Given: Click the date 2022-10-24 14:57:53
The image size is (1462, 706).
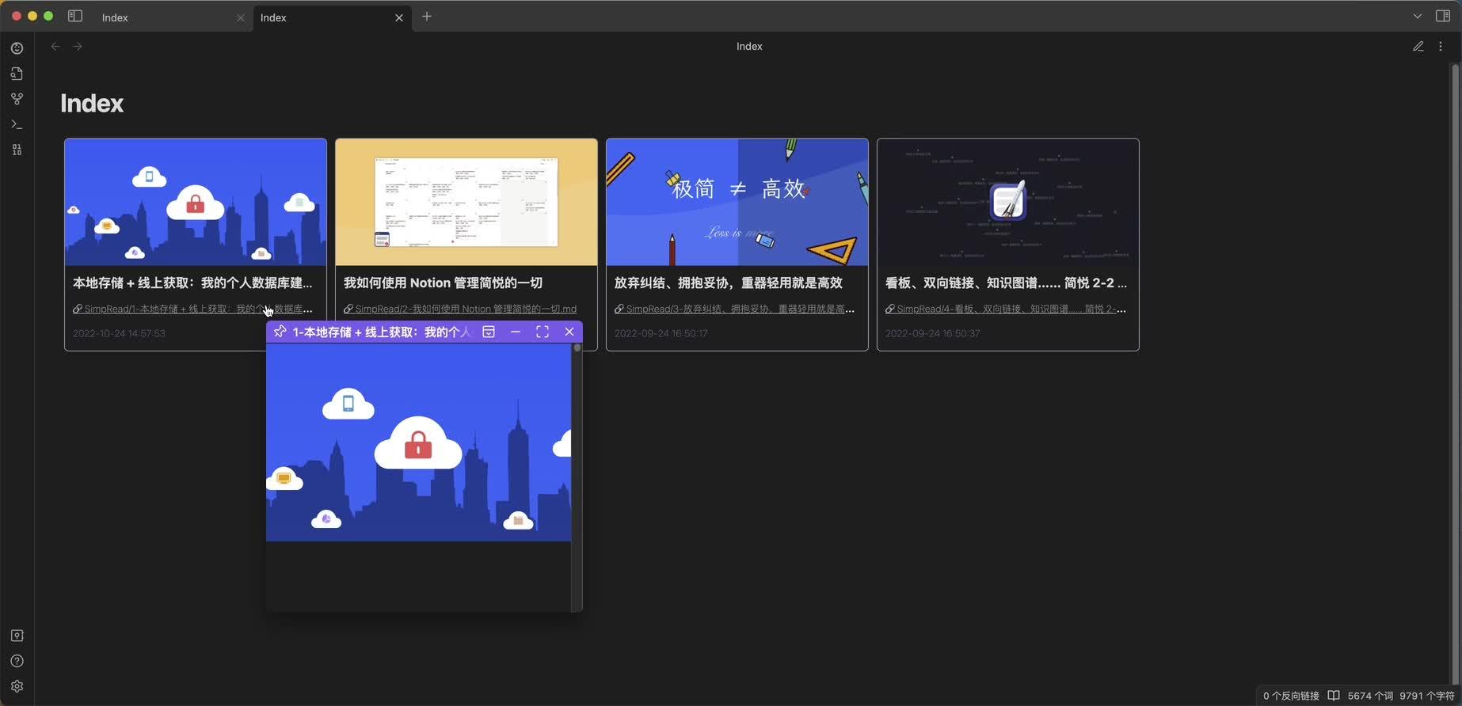Looking at the screenshot, I should pyautogui.click(x=119, y=333).
